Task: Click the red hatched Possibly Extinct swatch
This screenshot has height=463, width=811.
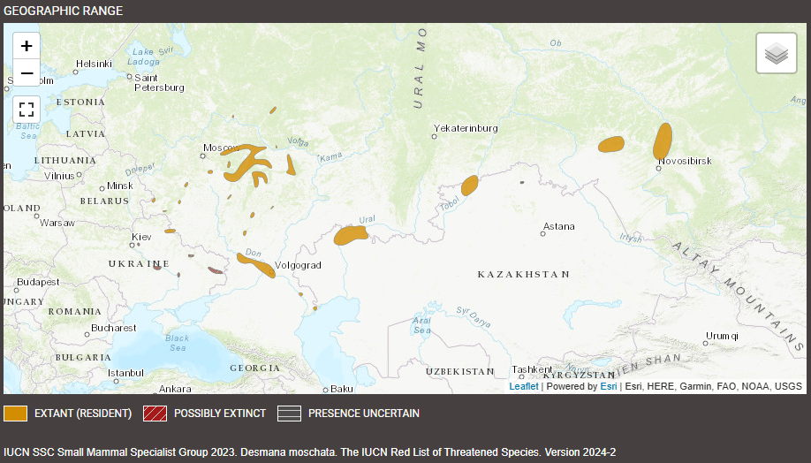Action: (x=155, y=414)
